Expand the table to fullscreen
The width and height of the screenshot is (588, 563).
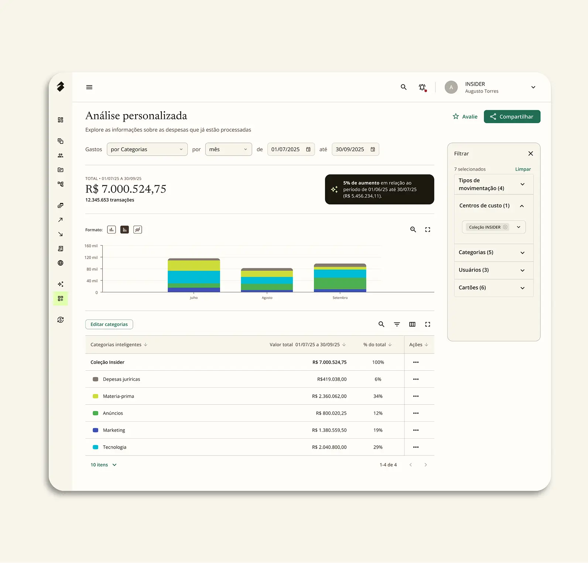click(x=428, y=324)
